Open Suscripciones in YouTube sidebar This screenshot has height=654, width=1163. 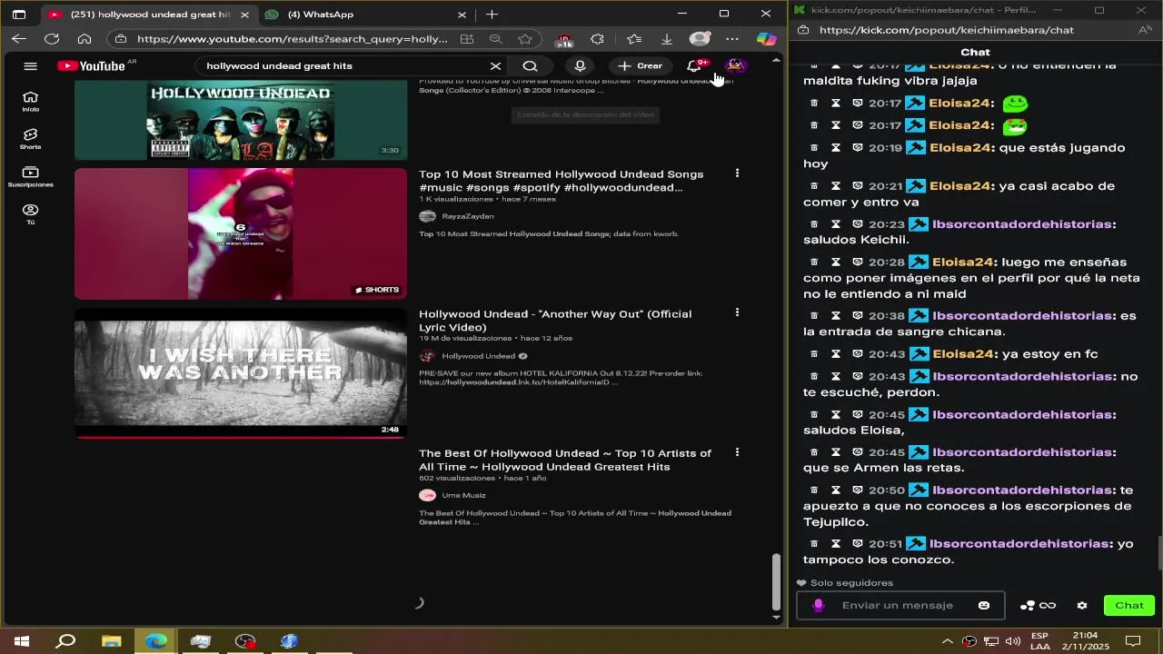(30, 176)
